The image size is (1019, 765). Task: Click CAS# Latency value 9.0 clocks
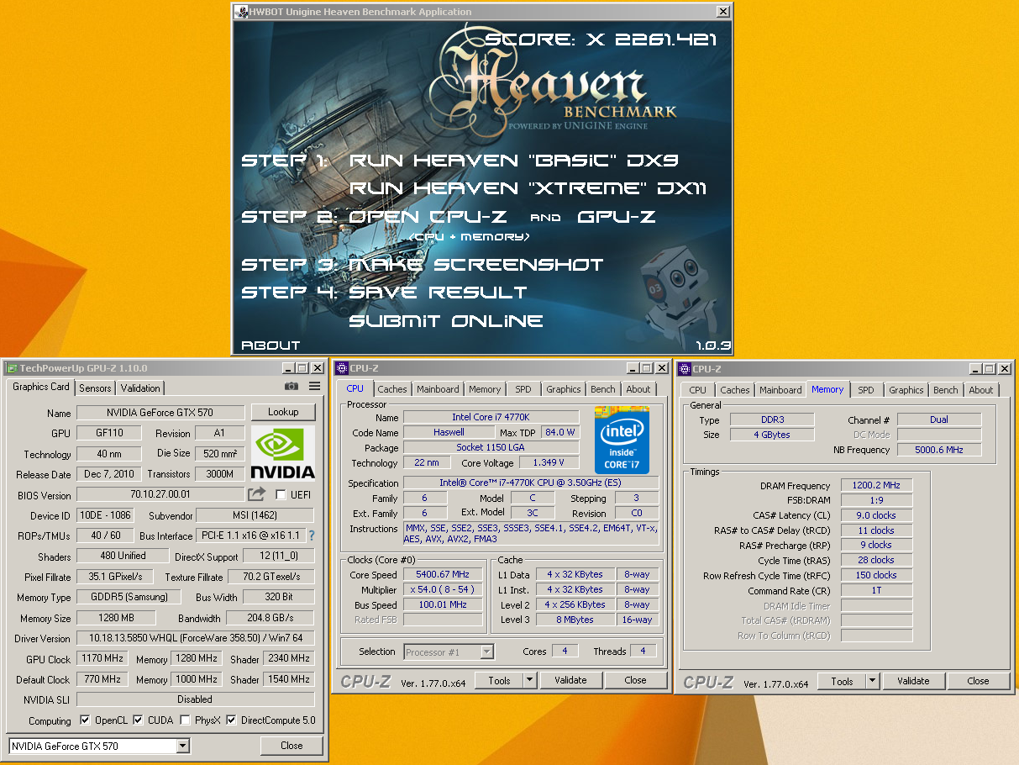(876, 515)
